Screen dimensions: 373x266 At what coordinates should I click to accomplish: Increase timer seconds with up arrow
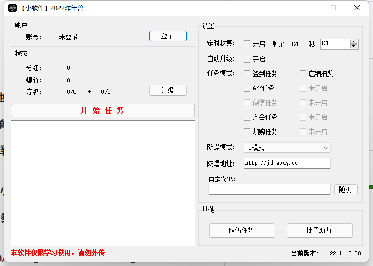click(354, 42)
